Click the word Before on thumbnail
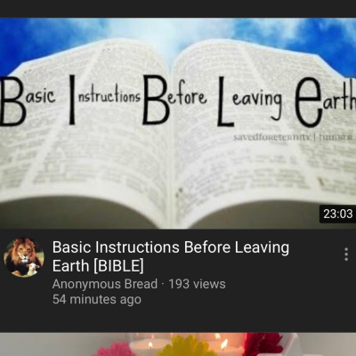356x356 pixels. point(174,100)
